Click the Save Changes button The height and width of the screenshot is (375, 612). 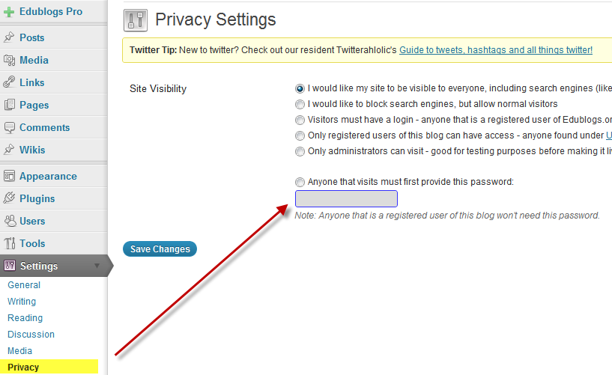160,249
